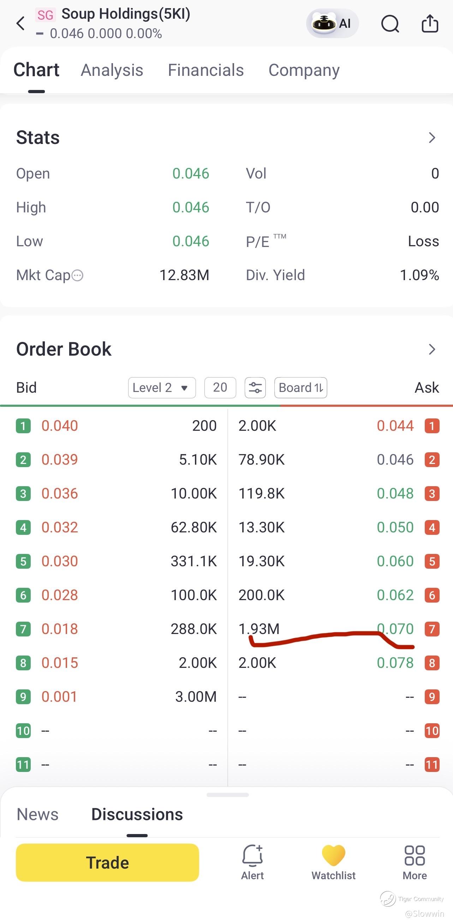Screen dimensions: 453x924
Task: Tap the yellow Trade button
Action: coord(107,863)
